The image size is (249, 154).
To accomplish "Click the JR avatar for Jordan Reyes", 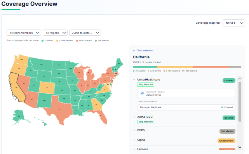I will point(143,93).
